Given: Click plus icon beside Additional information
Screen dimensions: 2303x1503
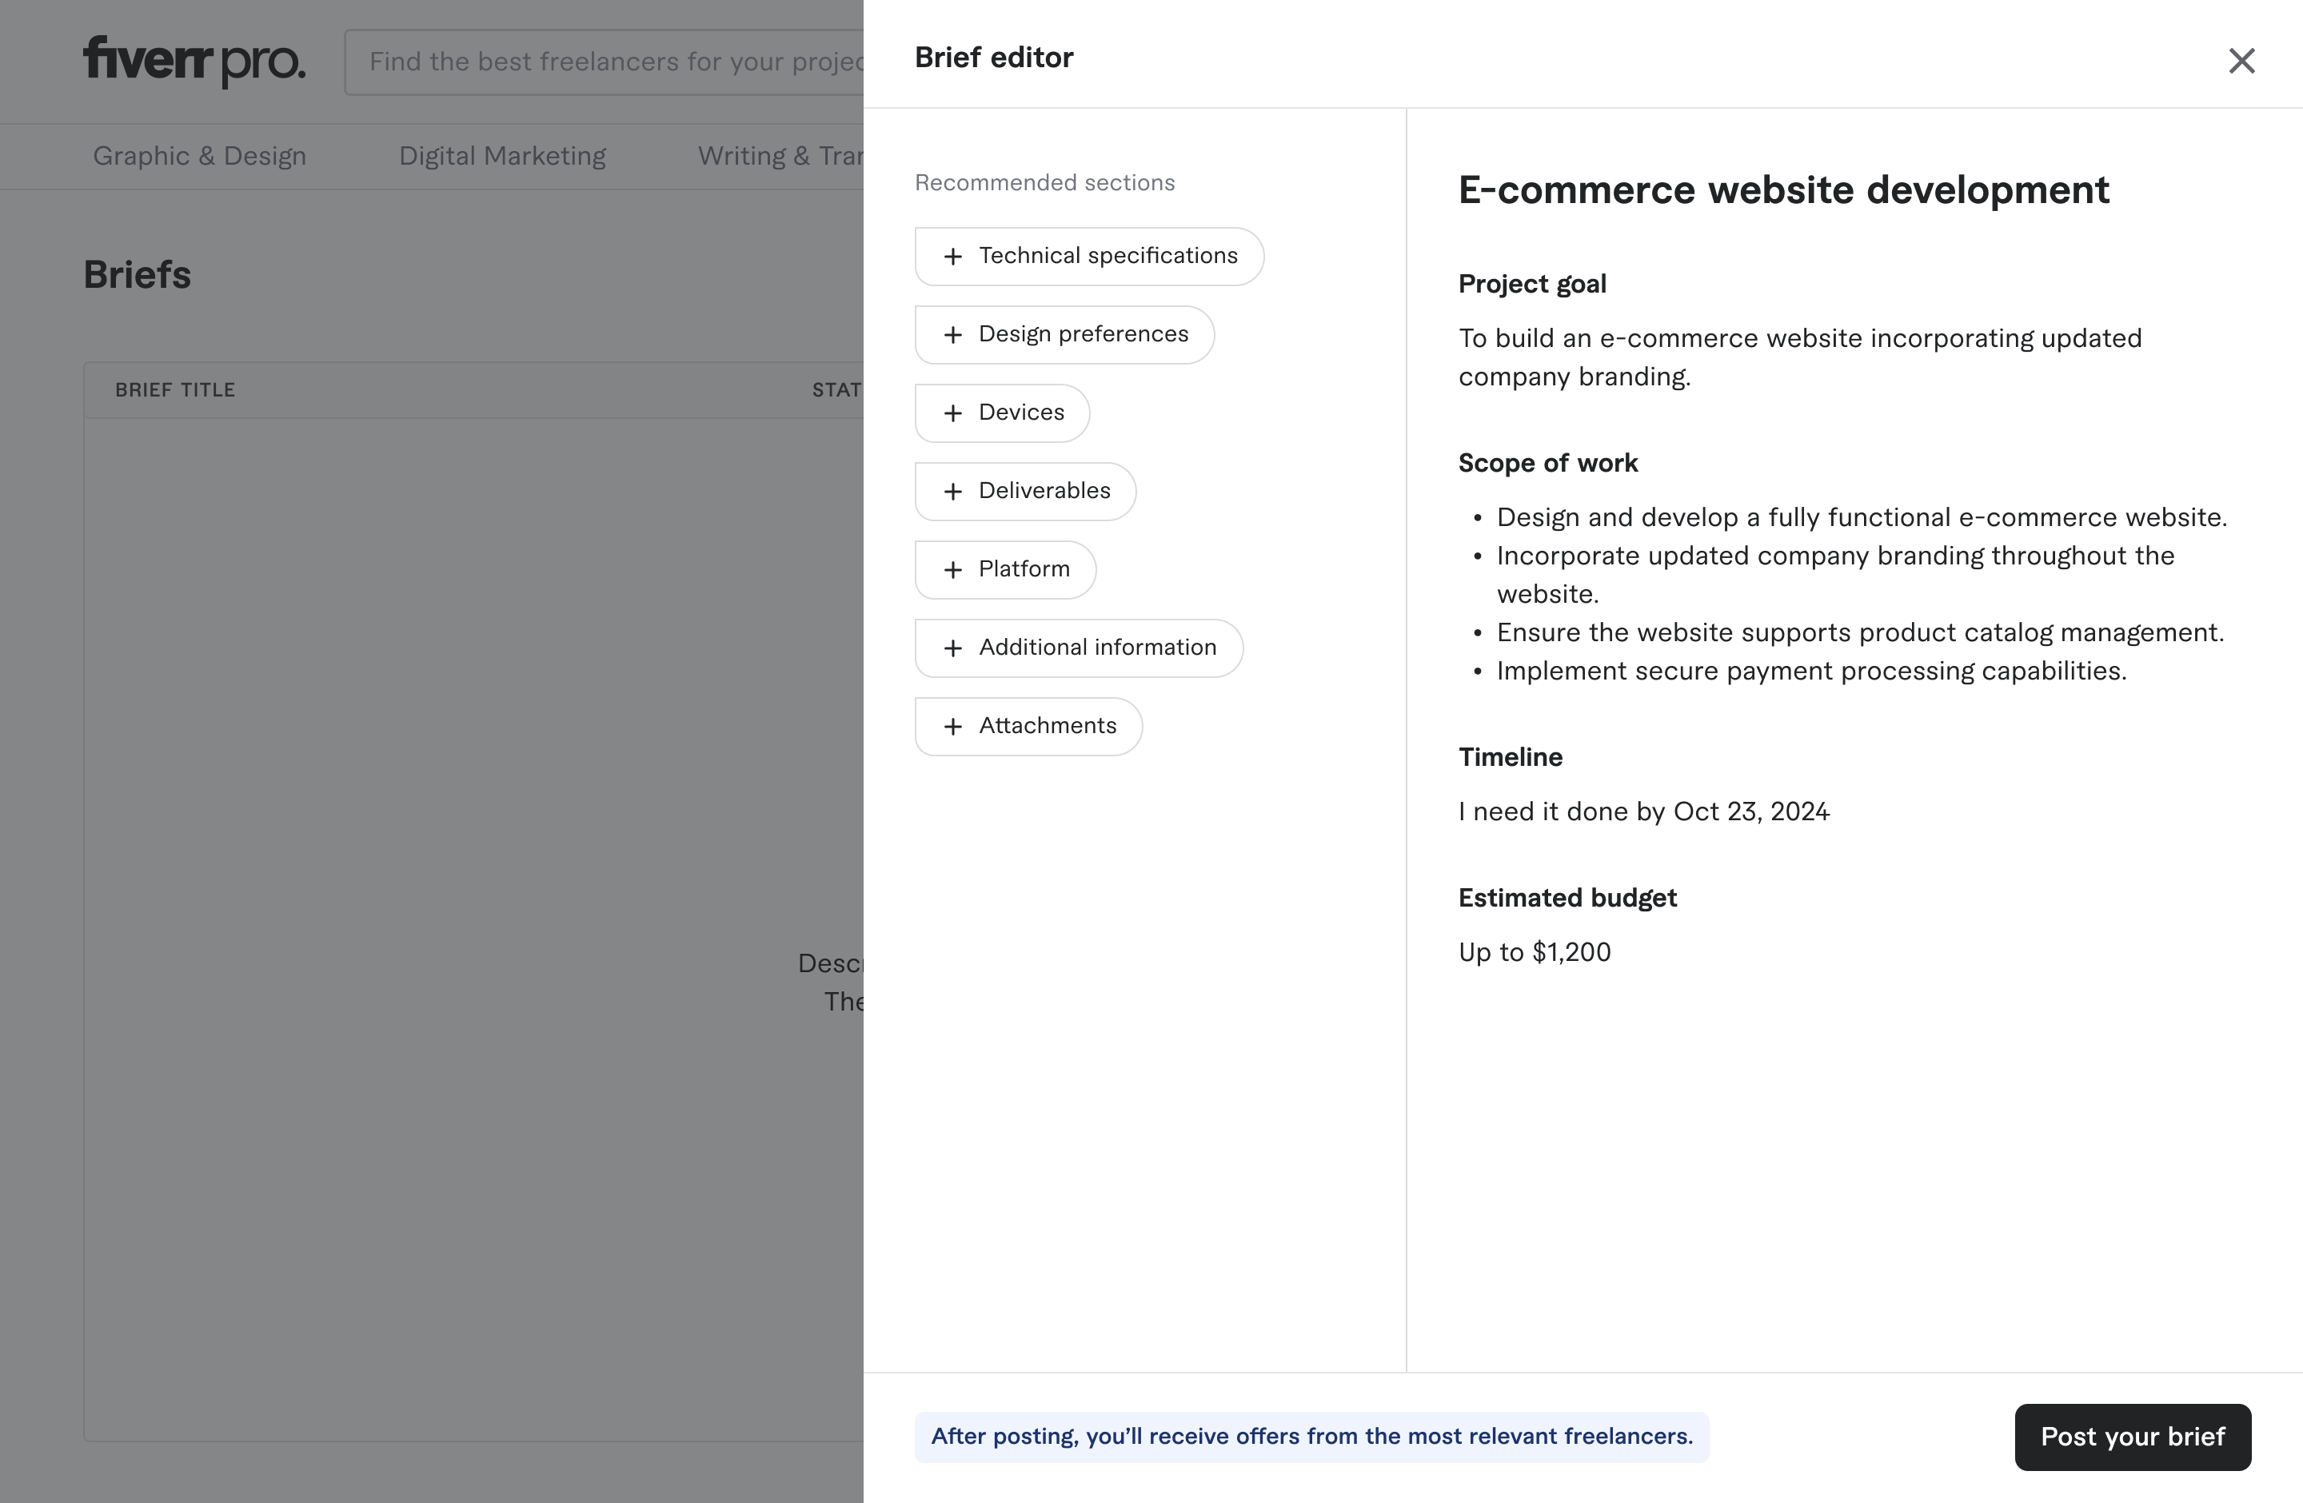Looking at the screenshot, I should (x=953, y=648).
